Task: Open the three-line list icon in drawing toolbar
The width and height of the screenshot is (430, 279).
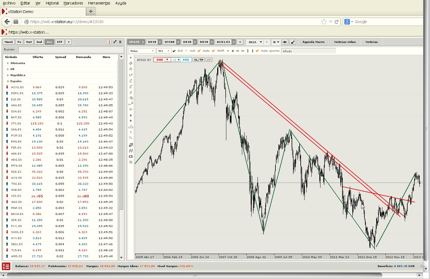Action: [x=131, y=162]
